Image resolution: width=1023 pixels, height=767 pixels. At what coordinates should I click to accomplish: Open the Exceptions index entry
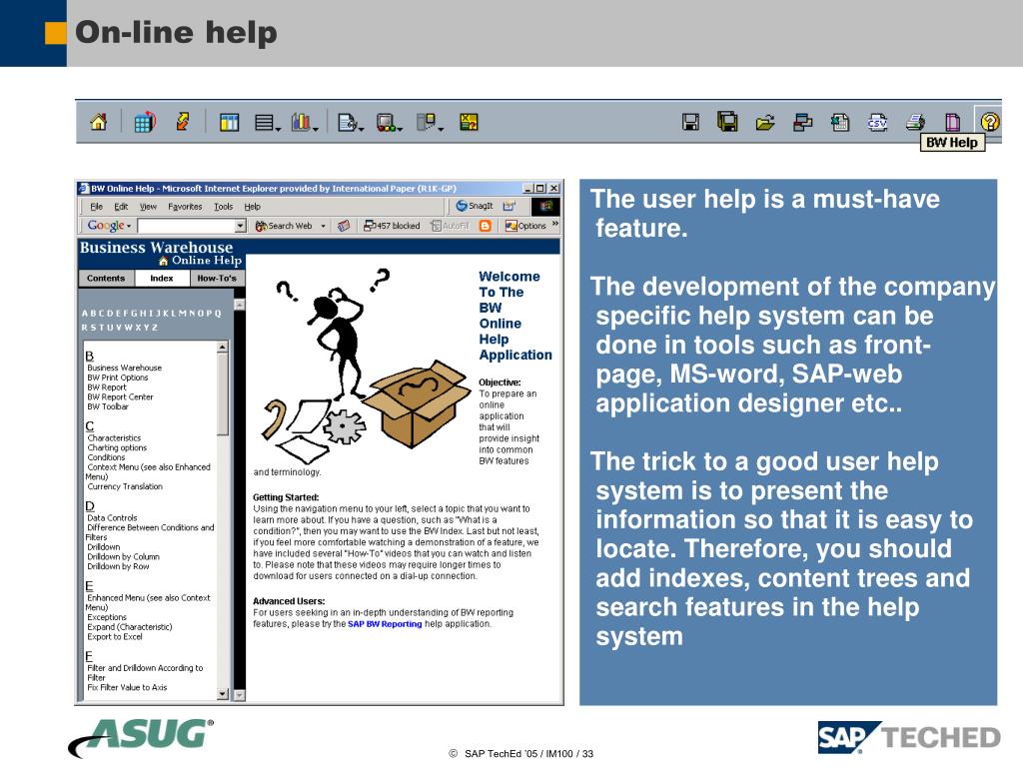pos(107,617)
